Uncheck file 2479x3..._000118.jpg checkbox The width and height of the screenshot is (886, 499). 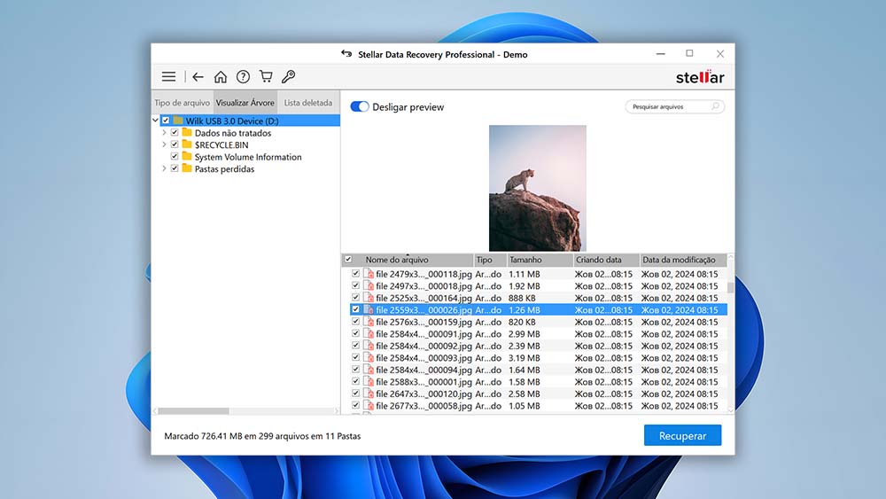click(355, 274)
